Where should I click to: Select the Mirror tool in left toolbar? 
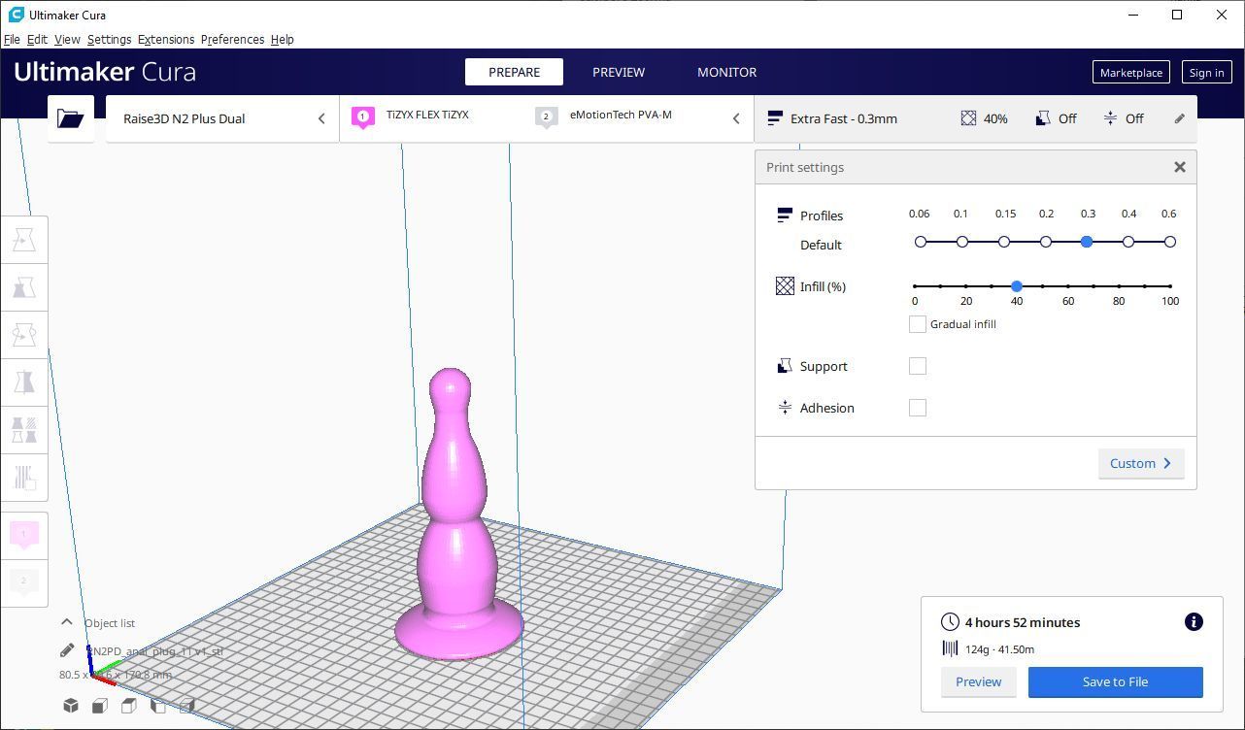point(24,382)
